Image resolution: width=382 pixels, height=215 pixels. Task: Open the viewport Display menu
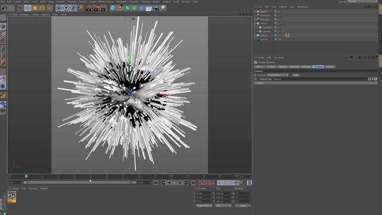35,14
